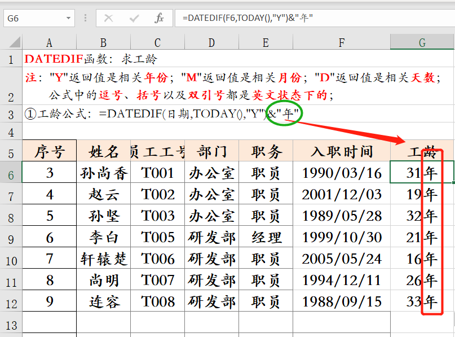Screen dimensions: 455x337
Task: Select row 1 header
Action: coord(11,59)
